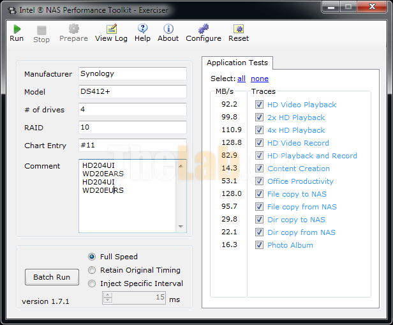Screen dimensions: 393x325
Task: Click the 2x HD Playback trace link
Action: coord(296,117)
